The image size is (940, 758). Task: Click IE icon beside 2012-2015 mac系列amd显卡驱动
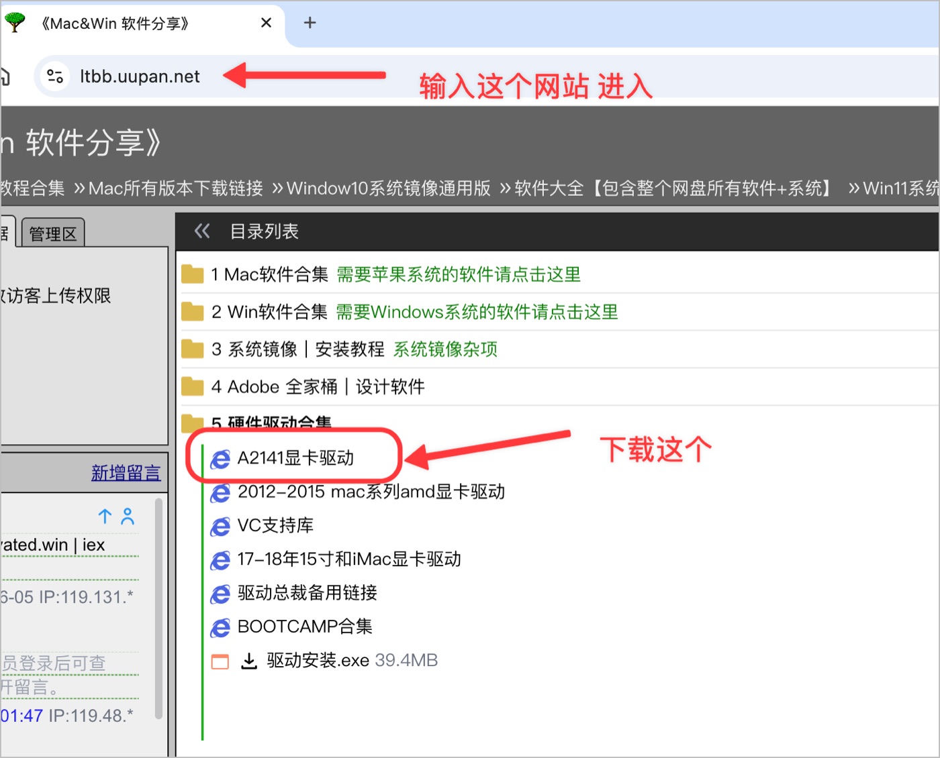220,493
